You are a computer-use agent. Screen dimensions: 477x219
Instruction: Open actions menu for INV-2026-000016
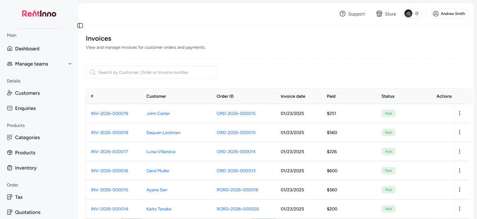[x=459, y=170]
